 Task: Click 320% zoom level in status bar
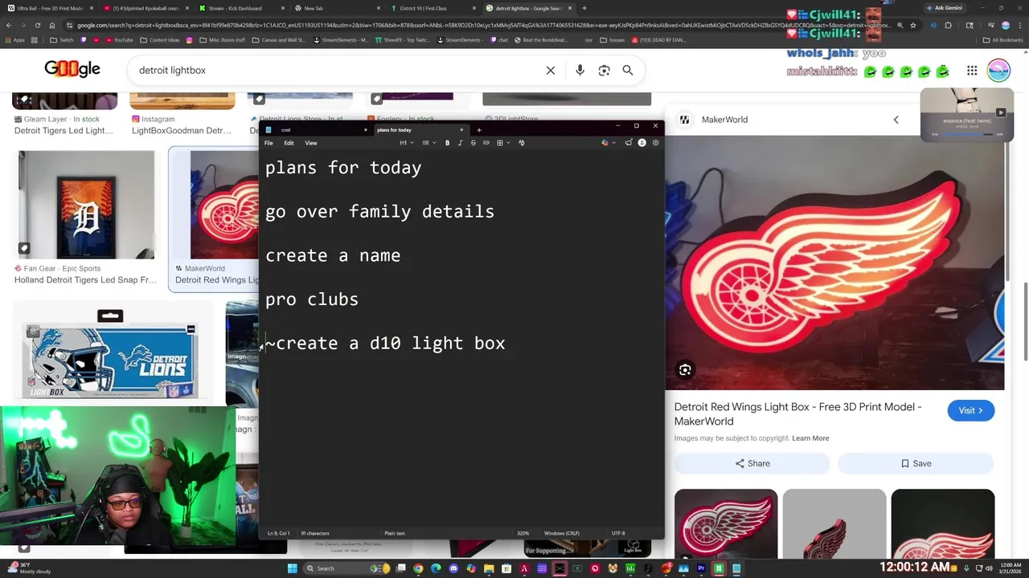coord(523,533)
